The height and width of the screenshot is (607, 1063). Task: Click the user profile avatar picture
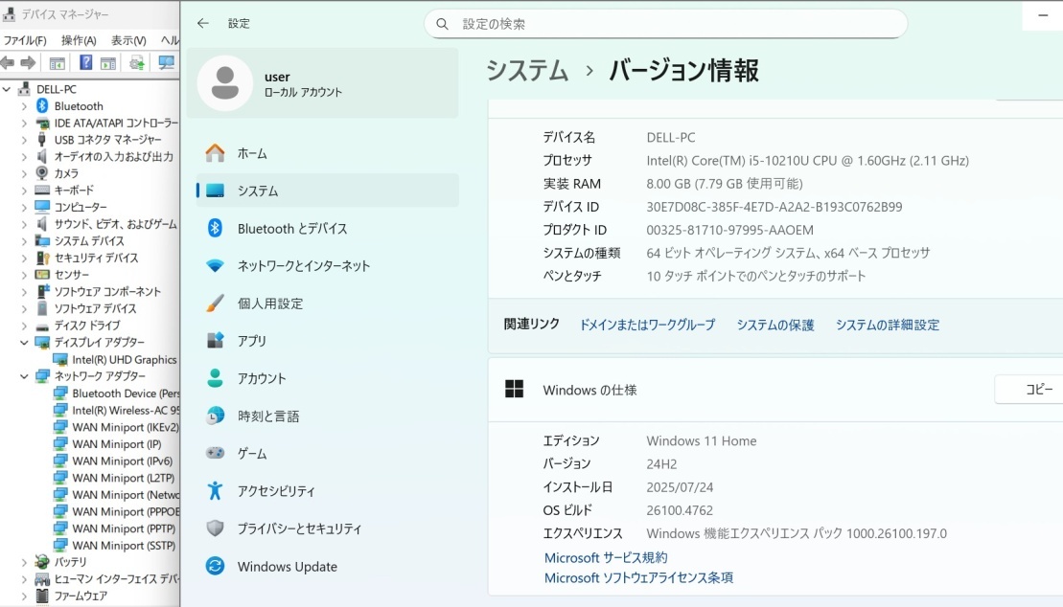pyautogui.click(x=225, y=83)
